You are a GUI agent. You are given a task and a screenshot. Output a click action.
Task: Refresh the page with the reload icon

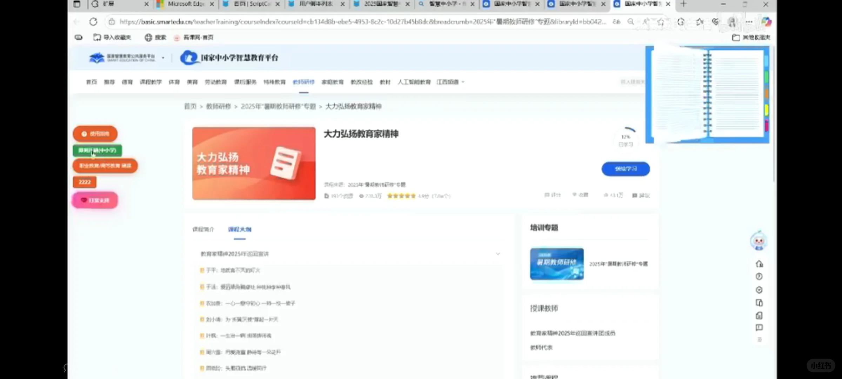(93, 22)
